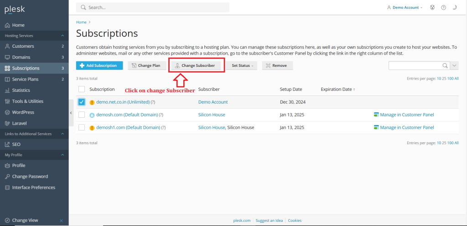467x226 pixels.
Task: Click the Laravel icon in sidebar
Action: tap(7, 123)
